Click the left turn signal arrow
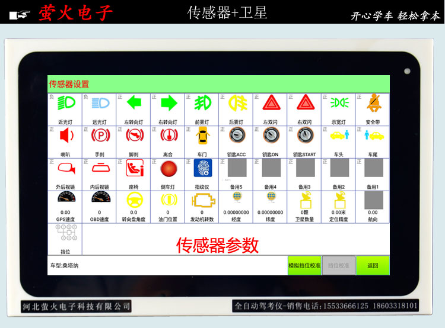 tap(133, 104)
